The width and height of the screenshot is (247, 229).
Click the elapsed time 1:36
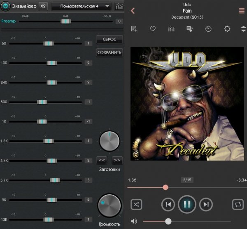[x=132, y=180]
